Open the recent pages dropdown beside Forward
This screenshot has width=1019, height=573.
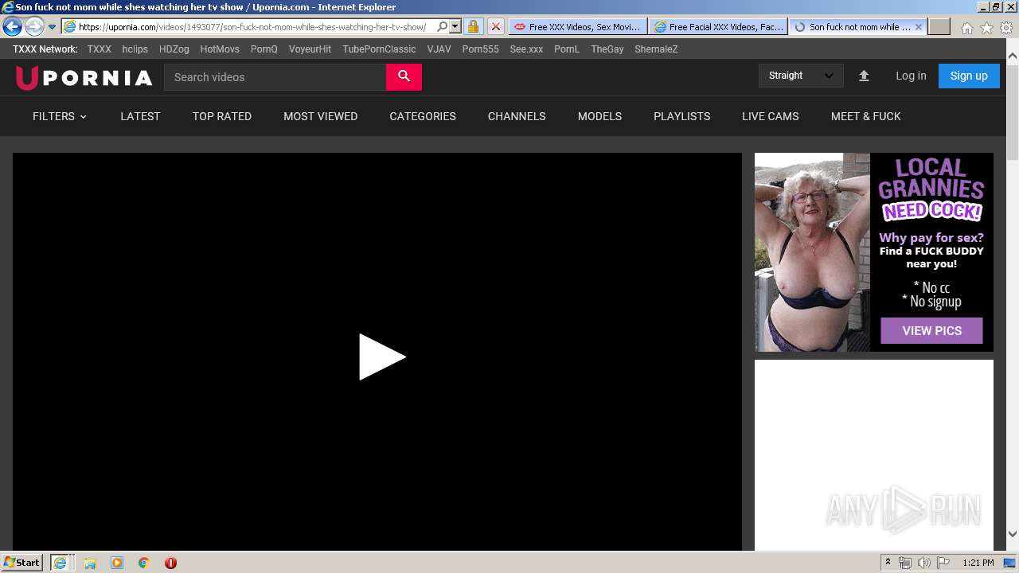pyautogui.click(x=52, y=27)
